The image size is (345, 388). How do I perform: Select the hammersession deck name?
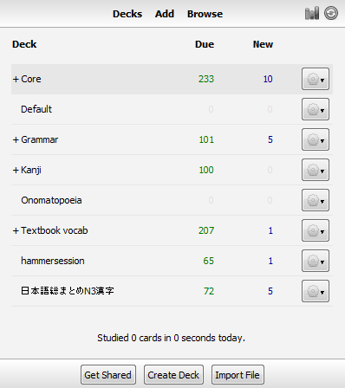pyautogui.click(x=53, y=261)
